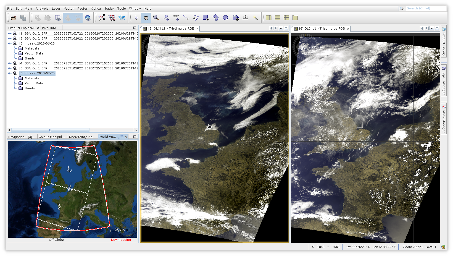
Task: Open the Product Library side button
Action: 444,41
